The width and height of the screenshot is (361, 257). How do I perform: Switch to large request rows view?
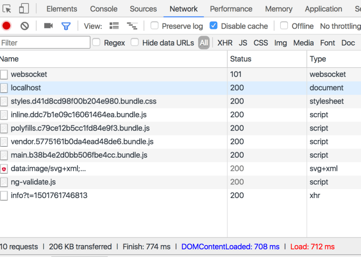(114, 26)
